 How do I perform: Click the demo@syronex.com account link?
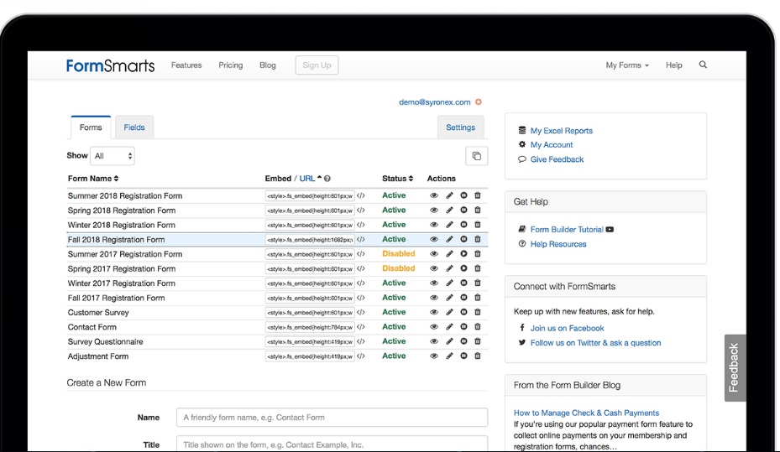(434, 101)
